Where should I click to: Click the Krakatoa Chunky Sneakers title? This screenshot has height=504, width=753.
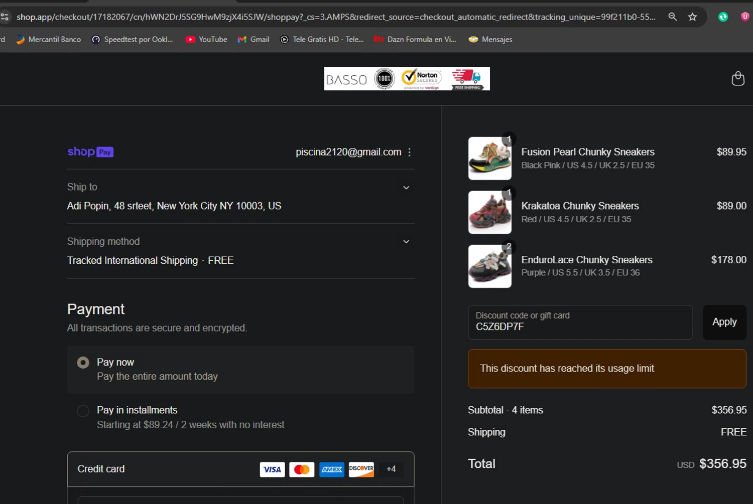(x=580, y=206)
